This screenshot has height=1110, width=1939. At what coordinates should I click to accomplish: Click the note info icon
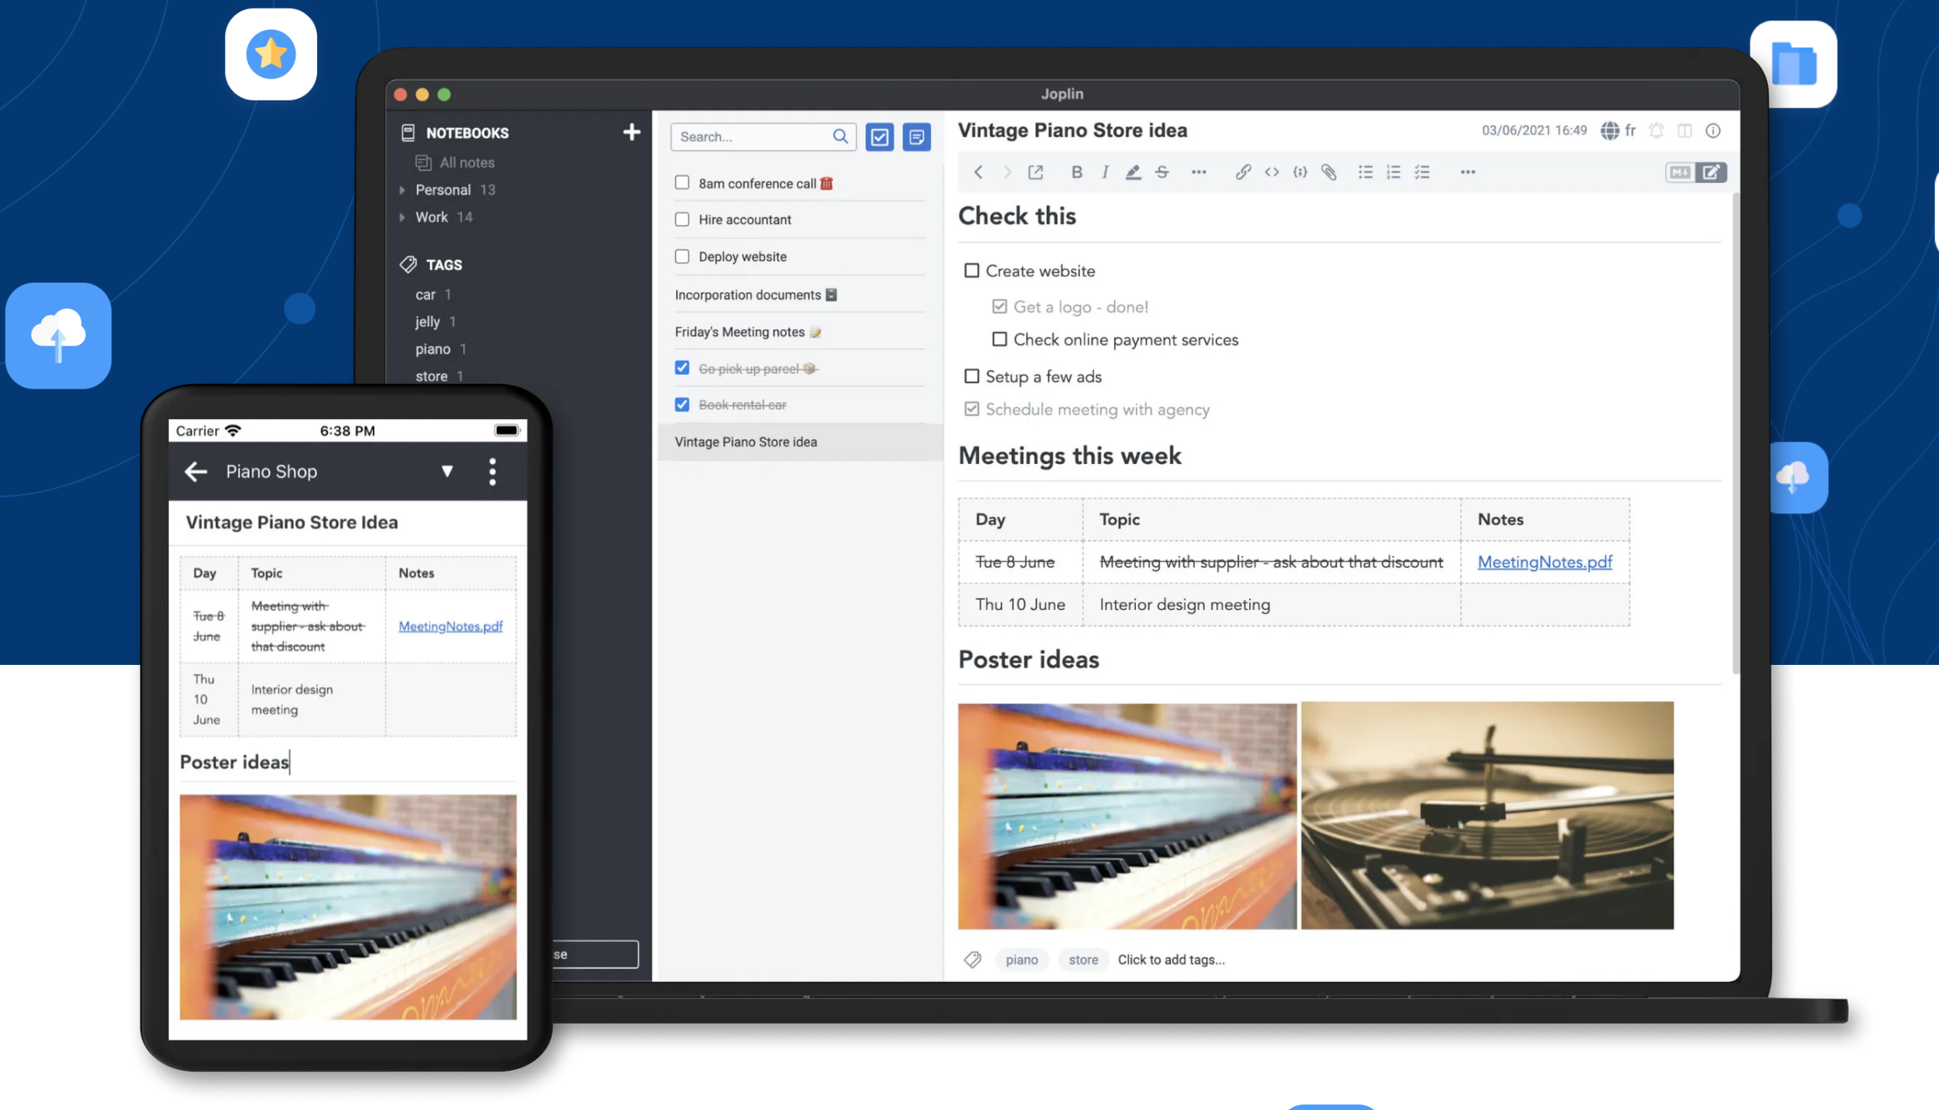[1717, 130]
